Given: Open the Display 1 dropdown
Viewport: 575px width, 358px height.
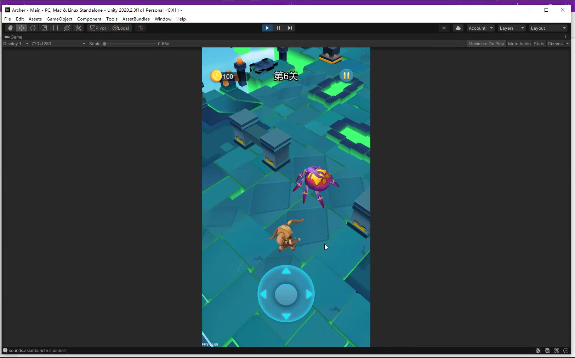Looking at the screenshot, I should pyautogui.click(x=16, y=44).
